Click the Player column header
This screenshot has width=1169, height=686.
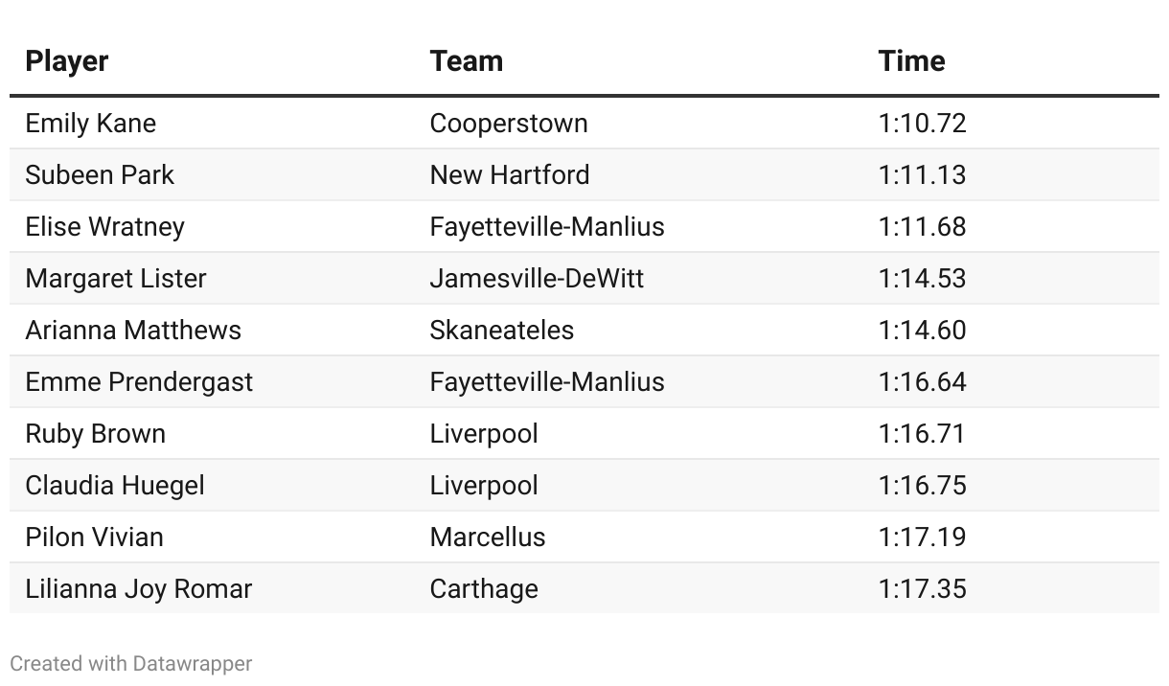coord(66,61)
